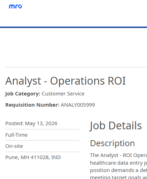Click the line starting 'healthcare data entry'
Viewport: 147px width, 179px height.
(x=118, y=163)
